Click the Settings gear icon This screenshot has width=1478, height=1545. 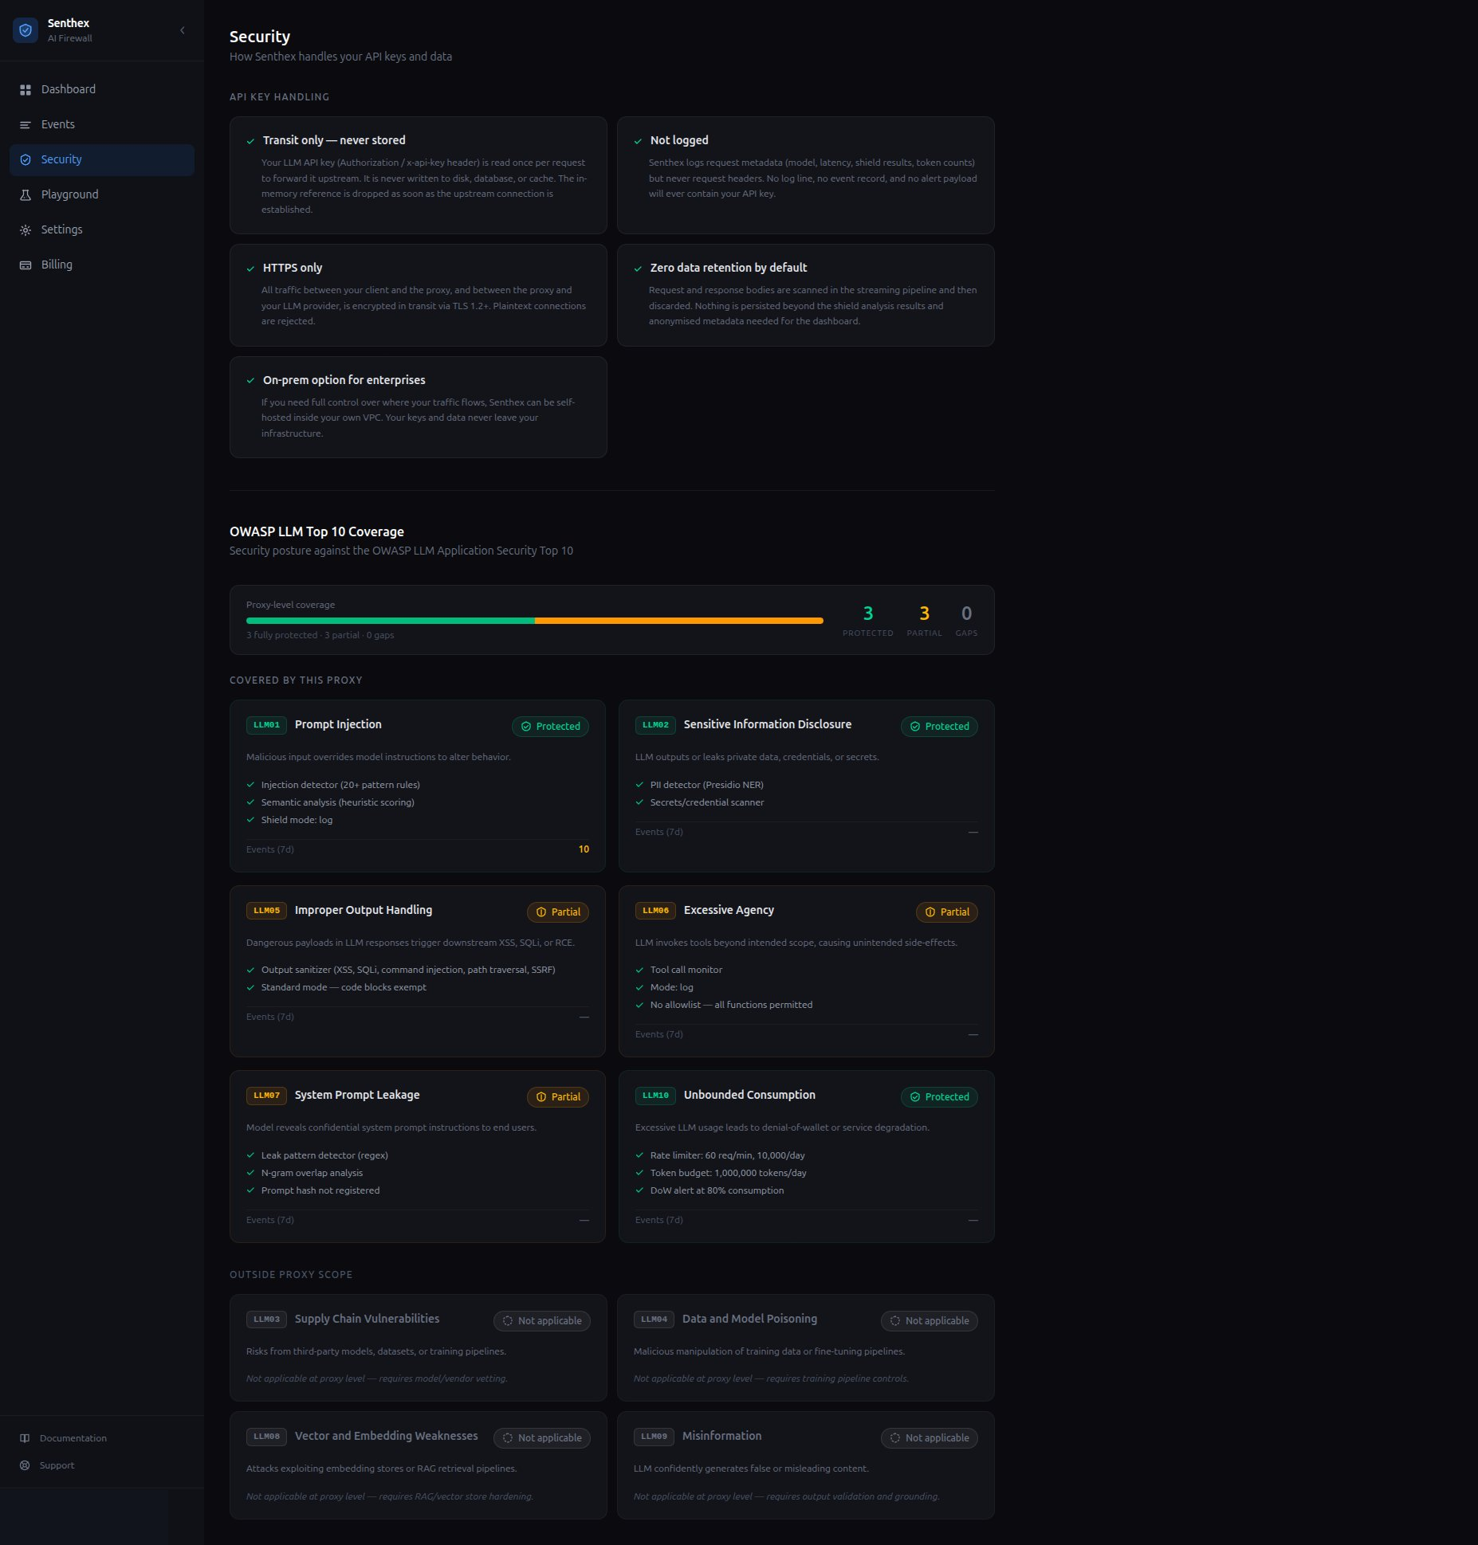26,230
